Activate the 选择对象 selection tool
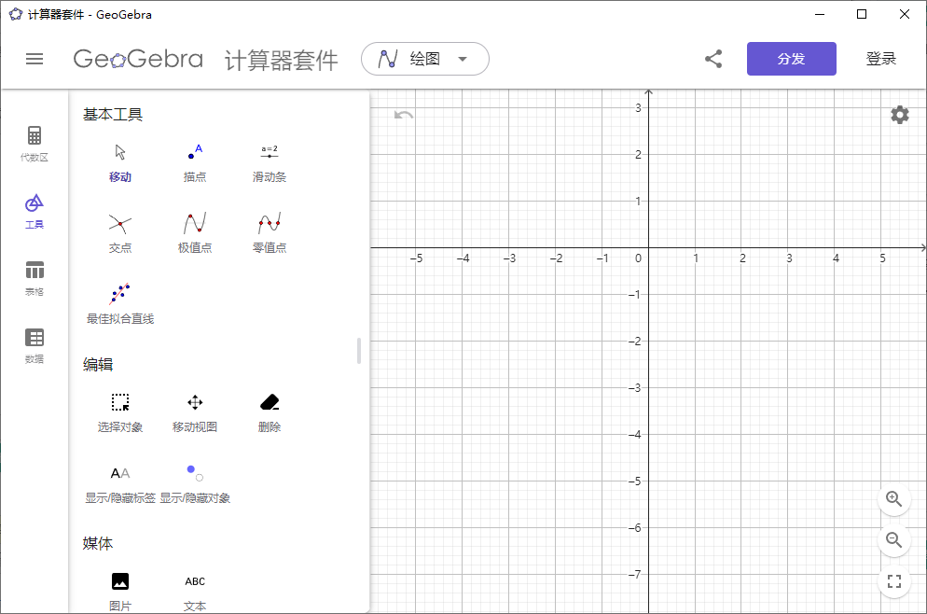Screen dimensions: 927x614 pyautogui.click(x=119, y=409)
